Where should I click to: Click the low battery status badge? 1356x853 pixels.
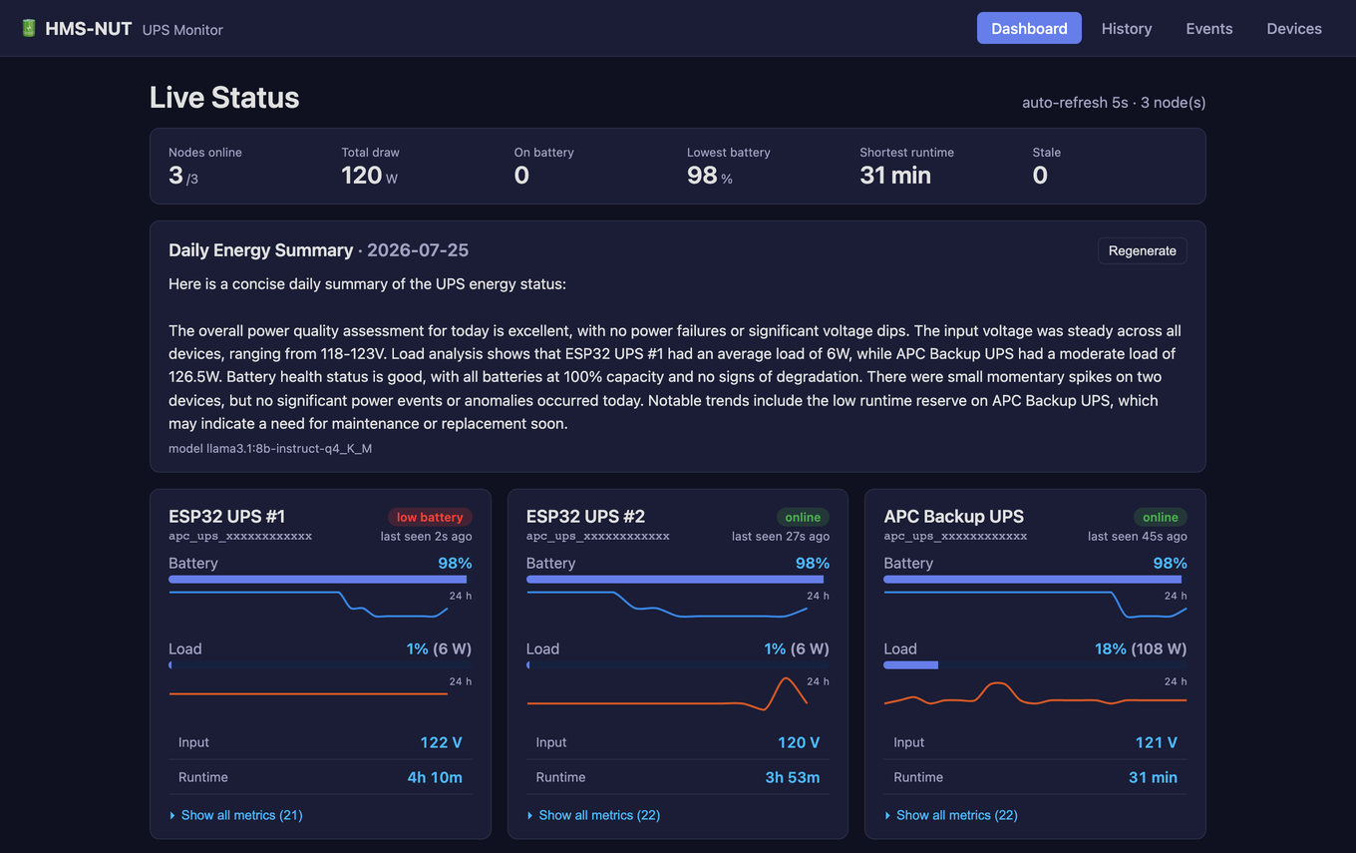pyautogui.click(x=430, y=517)
